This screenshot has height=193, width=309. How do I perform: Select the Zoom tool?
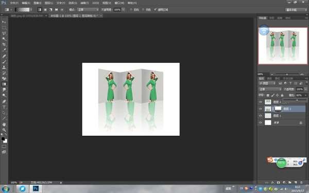[x=4, y=130]
